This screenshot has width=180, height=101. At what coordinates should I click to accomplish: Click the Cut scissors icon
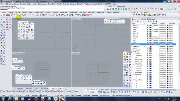(14, 15)
